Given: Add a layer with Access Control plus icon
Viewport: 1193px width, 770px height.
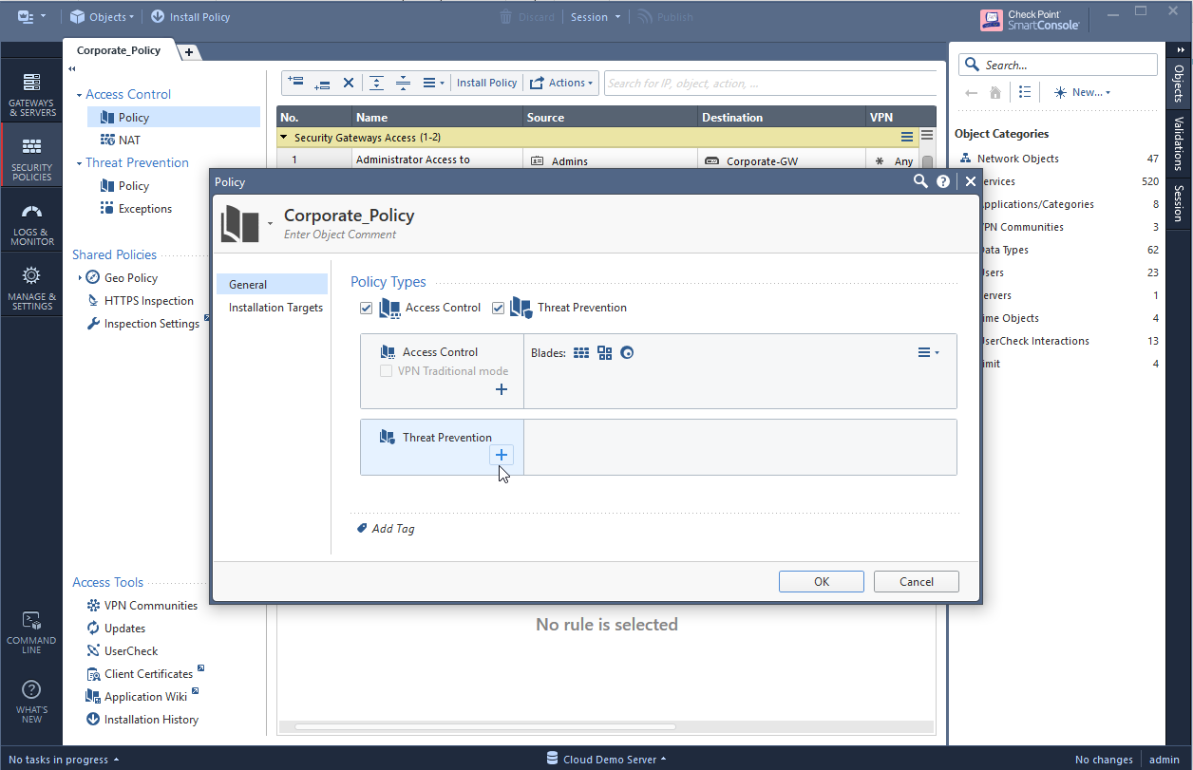Looking at the screenshot, I should click(x=502, y=389).
